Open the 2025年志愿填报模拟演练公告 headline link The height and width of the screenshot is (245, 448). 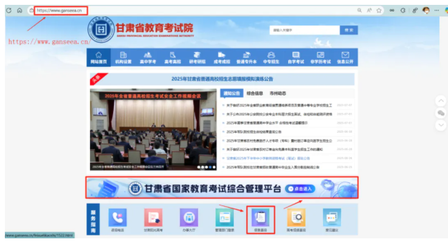point(222,79)
